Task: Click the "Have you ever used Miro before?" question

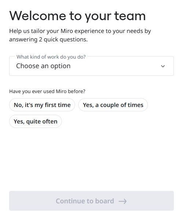Action: (47, 91)
